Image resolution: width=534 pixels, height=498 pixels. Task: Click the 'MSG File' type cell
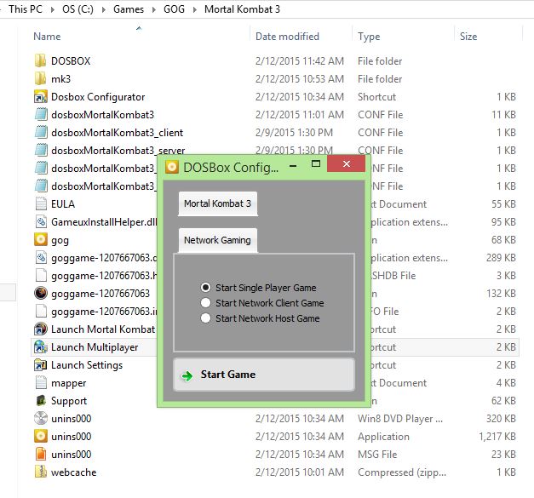coord(377,455)
